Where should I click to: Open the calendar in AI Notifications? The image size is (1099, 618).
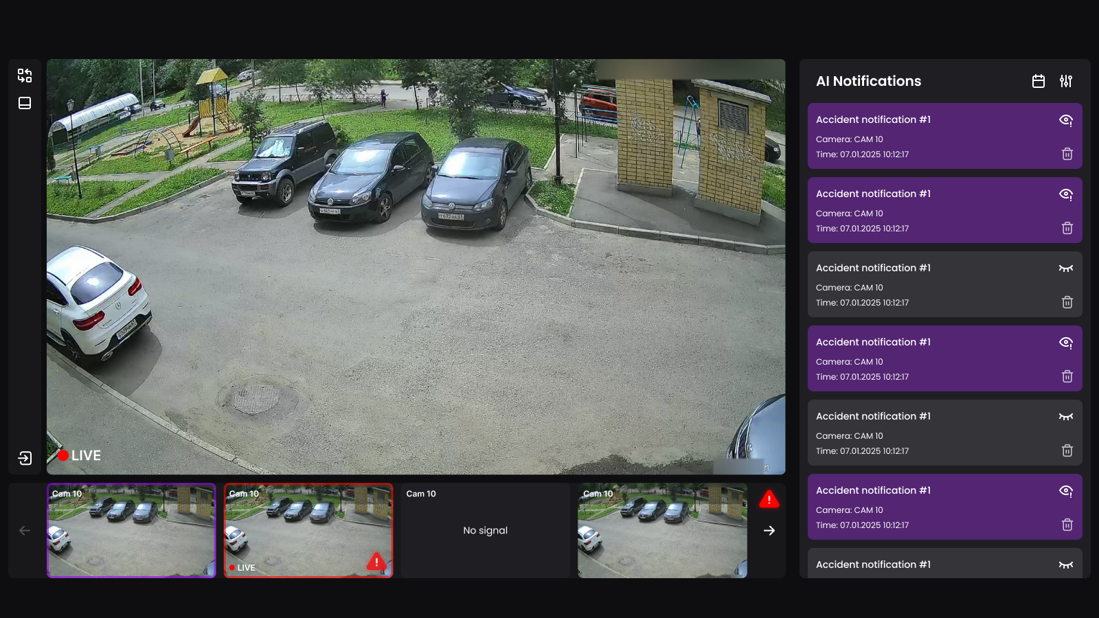click(1038, 81)
